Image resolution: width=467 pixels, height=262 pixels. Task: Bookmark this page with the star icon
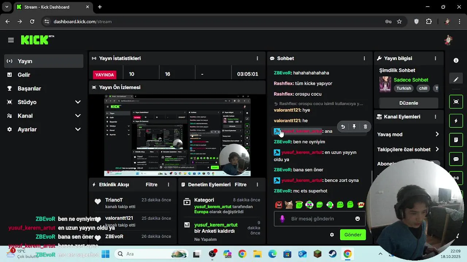pyautogui.click(x=399, y=21)
